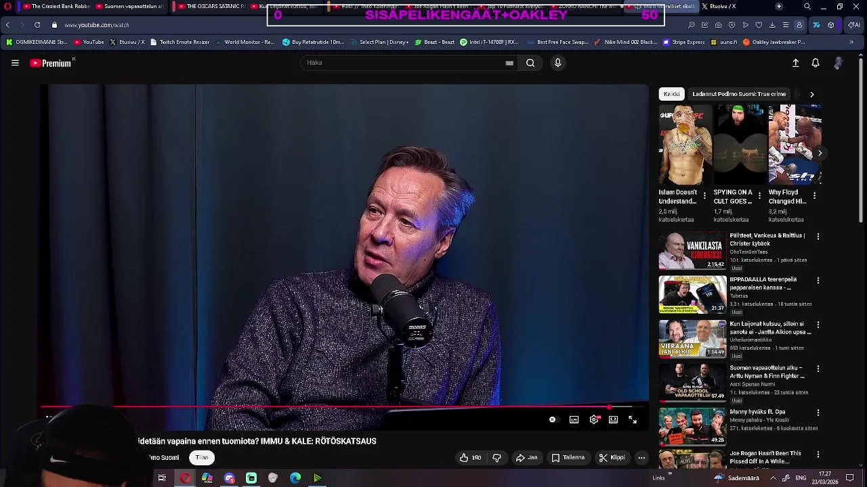This screenshot has width=867, height=487.
Task: Open Short 'Islam Doesn't Understand...'
Action: 685,145
